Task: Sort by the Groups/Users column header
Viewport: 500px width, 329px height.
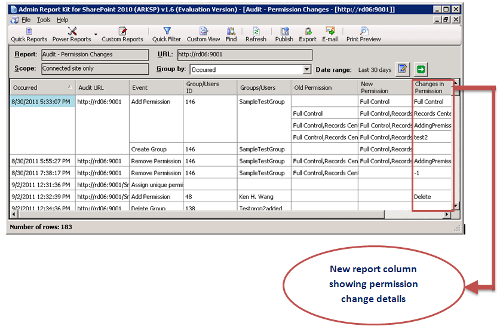Action: tap(264, 87)
